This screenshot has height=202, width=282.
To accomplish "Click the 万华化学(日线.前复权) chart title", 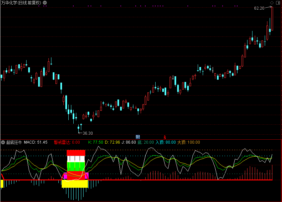I will click(21, 3).
